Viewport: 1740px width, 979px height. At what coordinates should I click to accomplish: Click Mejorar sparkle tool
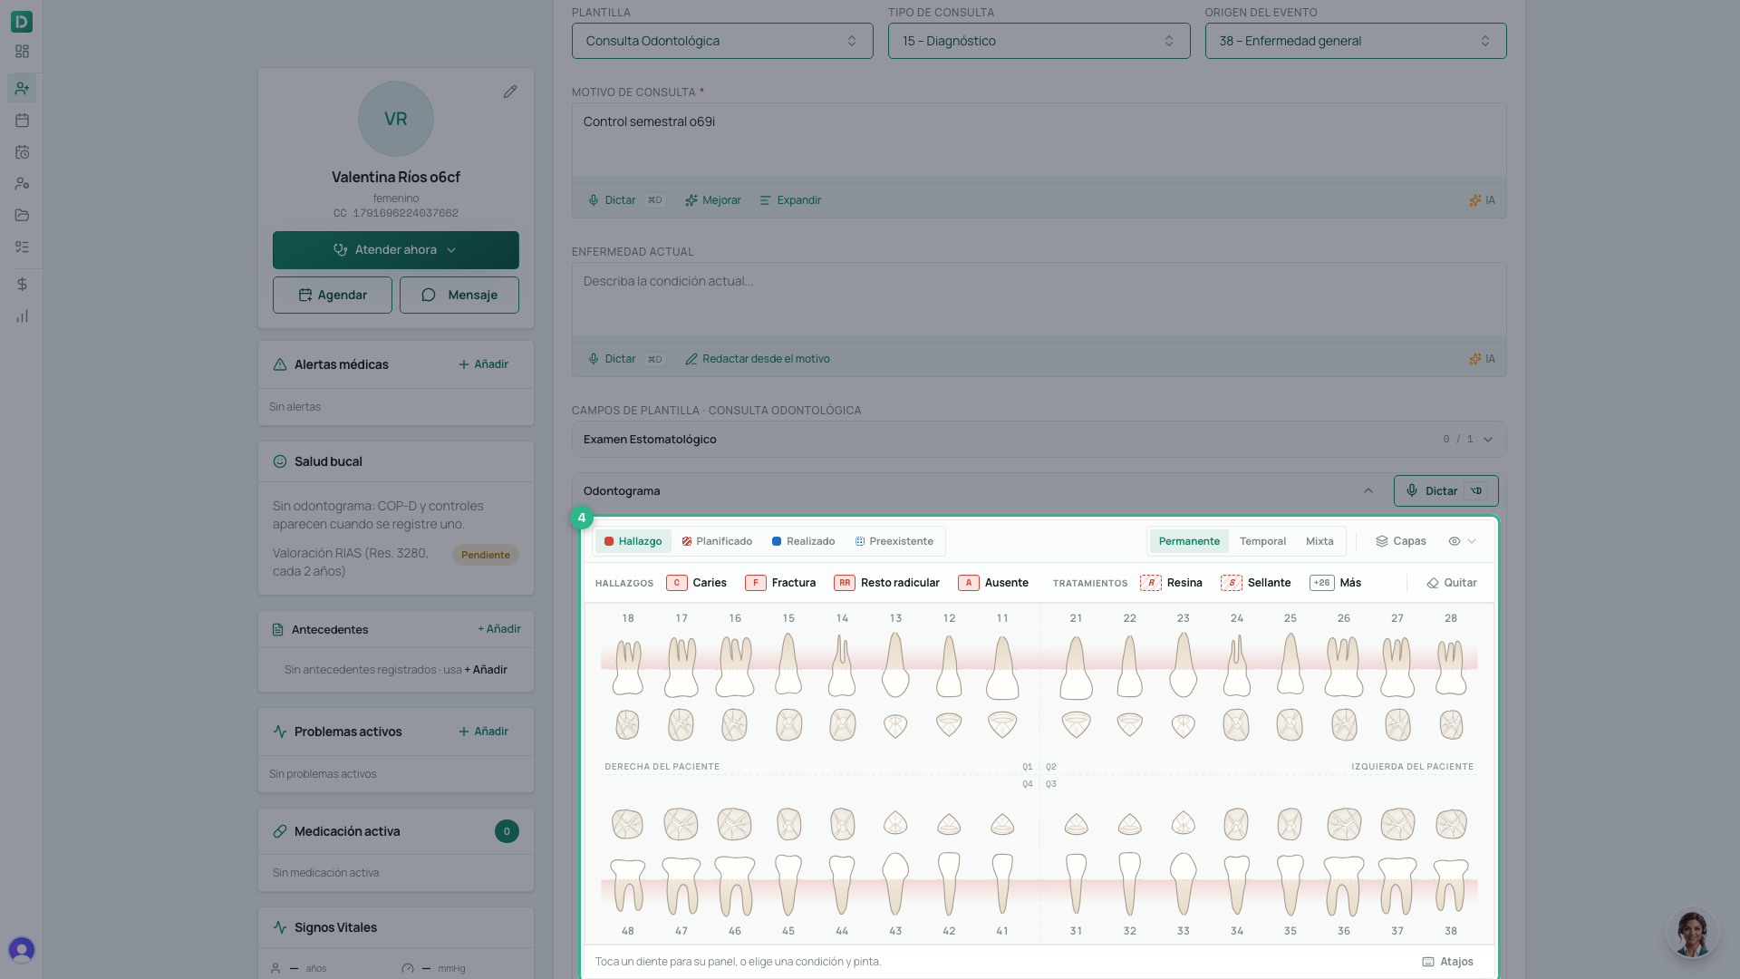click(x=713, y=200)
